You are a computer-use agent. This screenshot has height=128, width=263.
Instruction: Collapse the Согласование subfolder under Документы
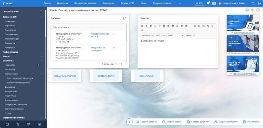[41, 74]
